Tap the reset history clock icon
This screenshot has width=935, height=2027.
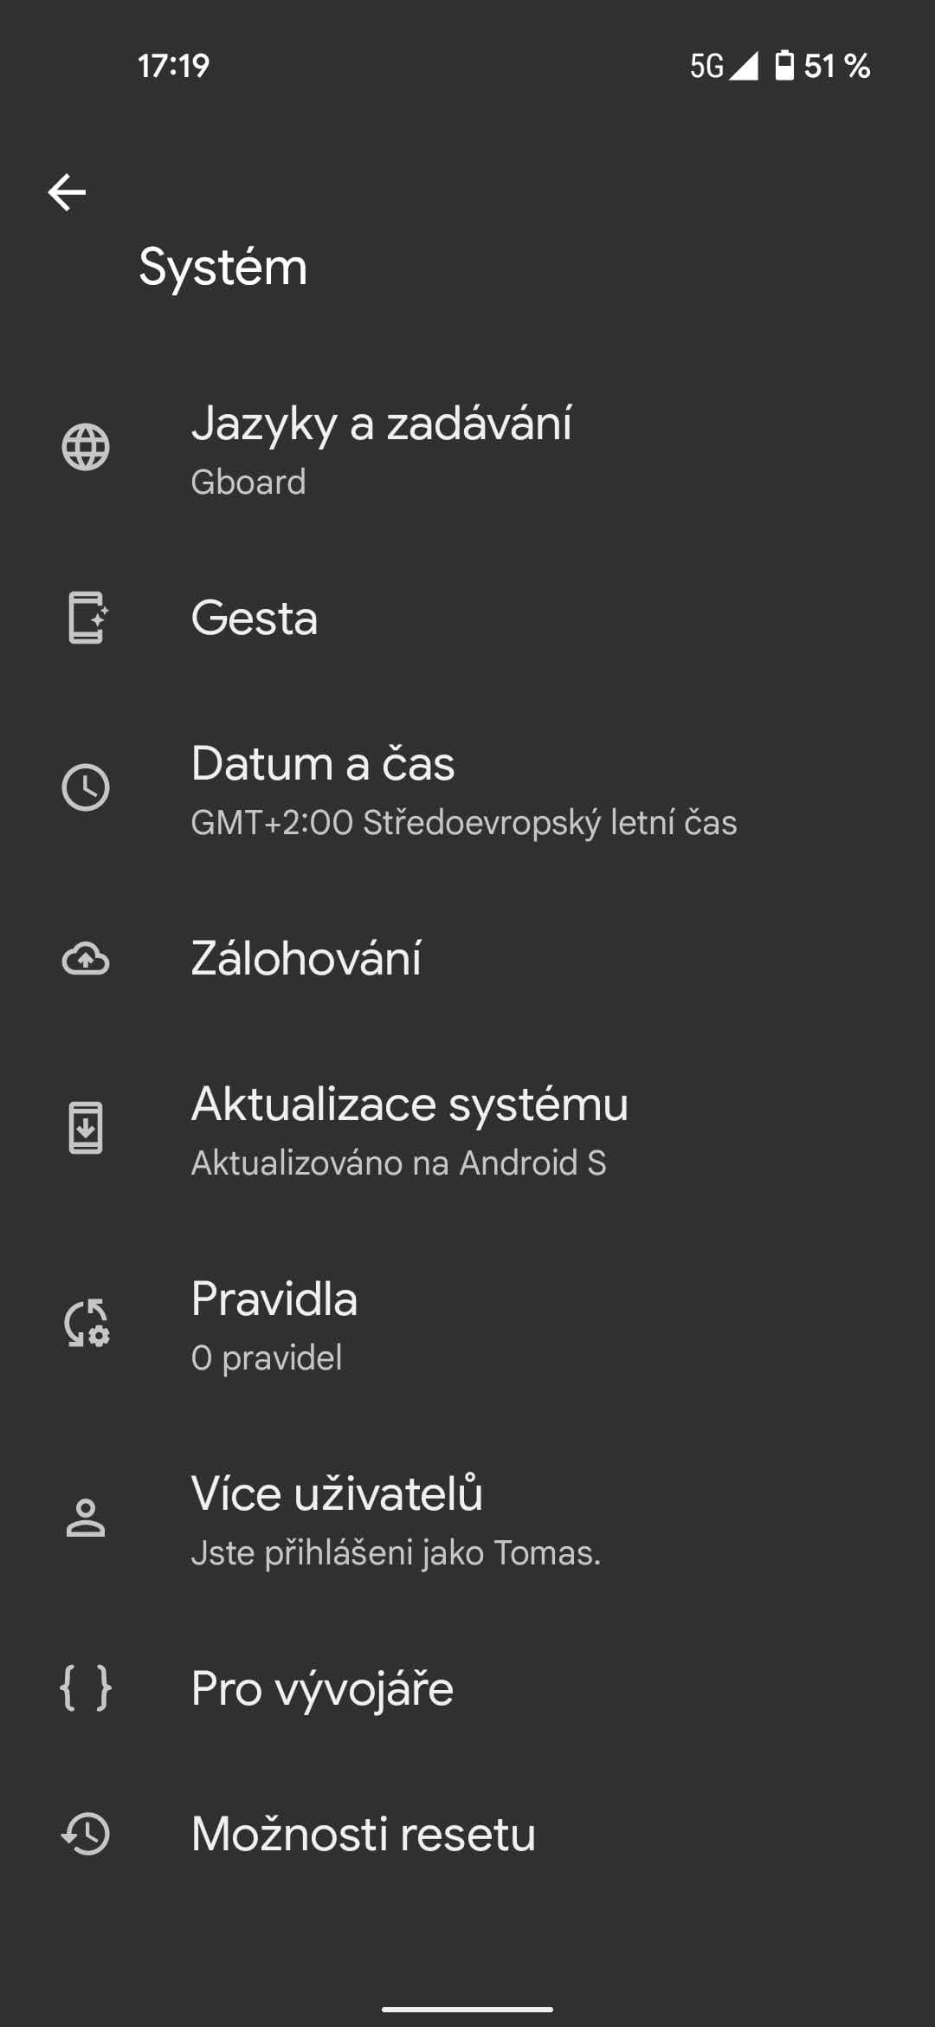[x=86, y=1834]
